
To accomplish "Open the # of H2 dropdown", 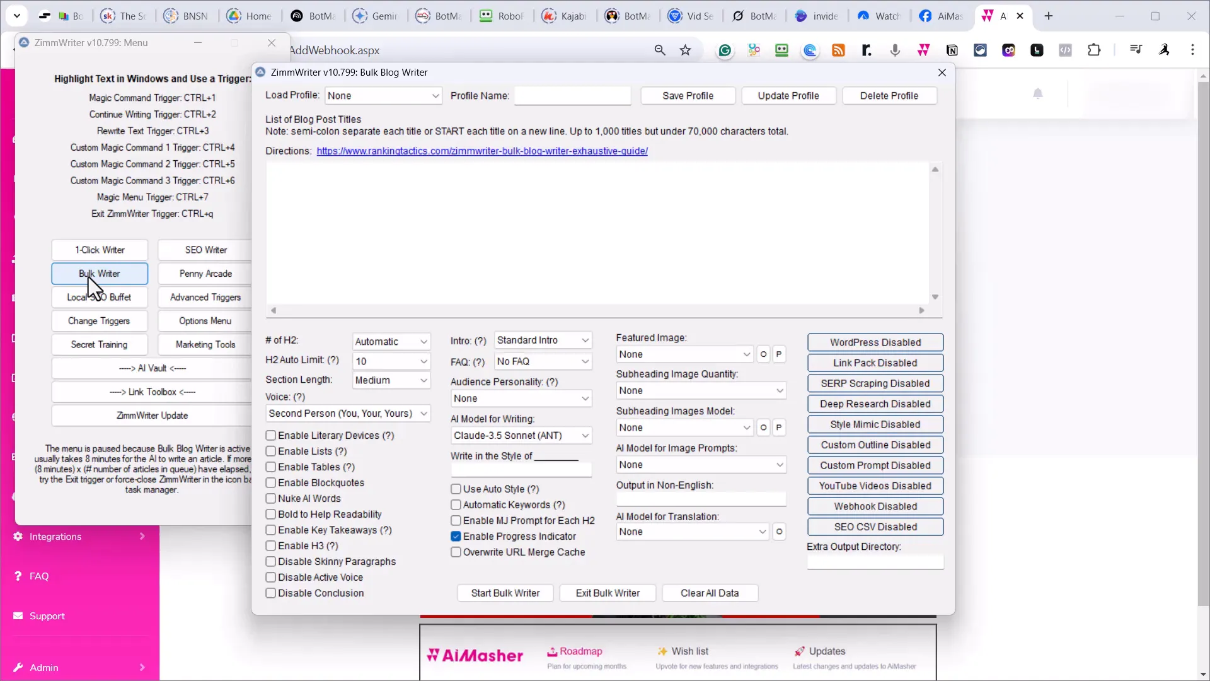I will (391, 342).
